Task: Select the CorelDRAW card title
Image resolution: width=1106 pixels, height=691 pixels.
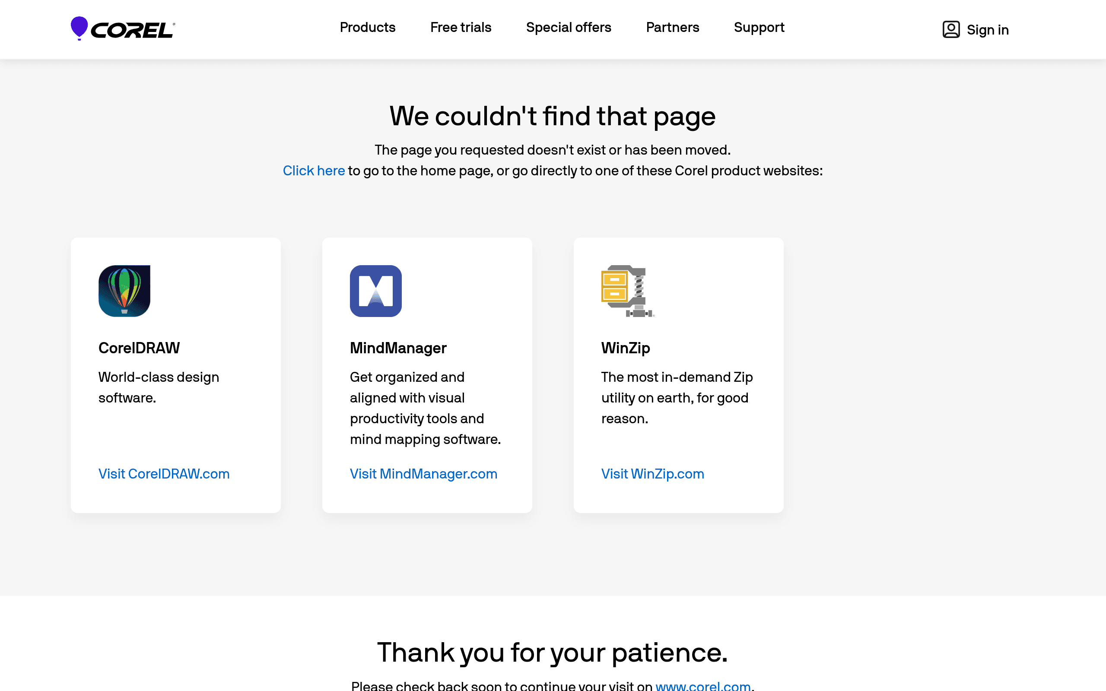Action: click(139, 348)
